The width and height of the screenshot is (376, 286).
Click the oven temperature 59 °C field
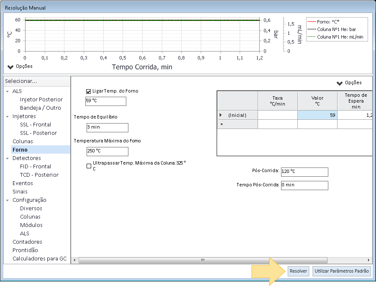click(106, 101)
